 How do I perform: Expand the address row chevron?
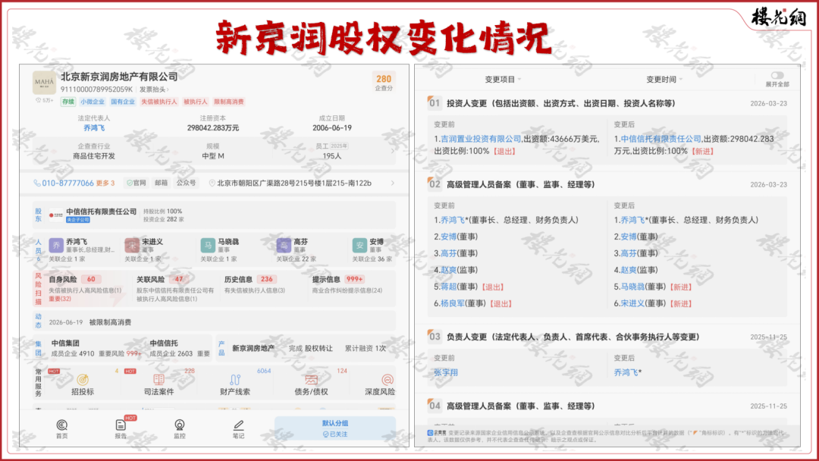point(393,183)
